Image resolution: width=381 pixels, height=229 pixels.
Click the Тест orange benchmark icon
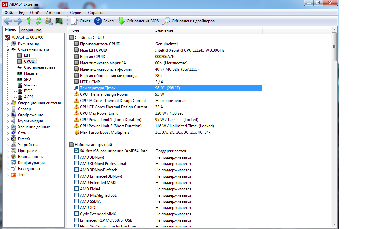14,175
